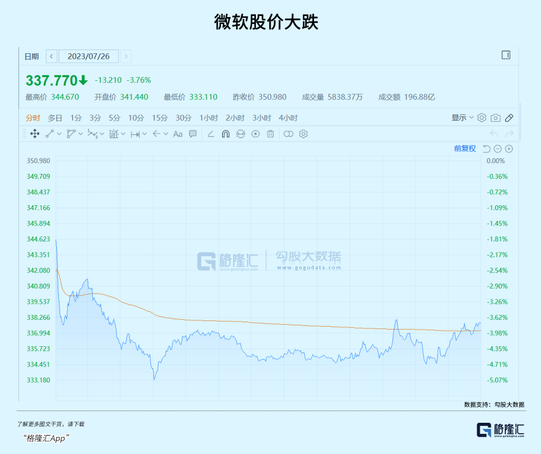
Task: Select the wave pattern drawing tool
Action: pyautogui.click(x=93, y=134)
